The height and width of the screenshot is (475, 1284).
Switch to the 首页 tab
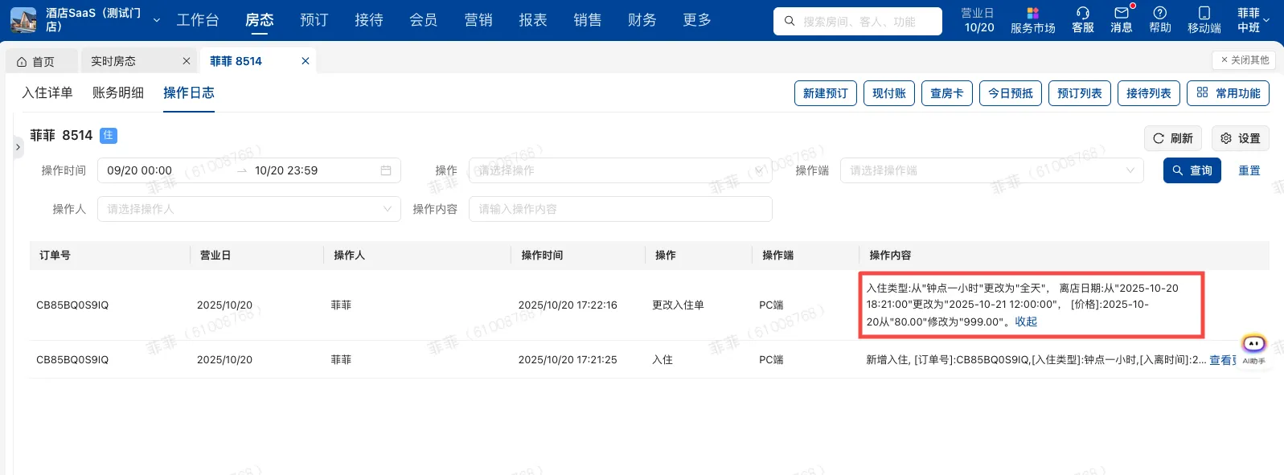point(42,61)
